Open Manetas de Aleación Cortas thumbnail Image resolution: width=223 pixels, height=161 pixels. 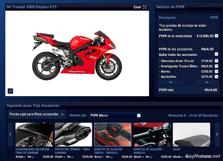coord(113,135)
